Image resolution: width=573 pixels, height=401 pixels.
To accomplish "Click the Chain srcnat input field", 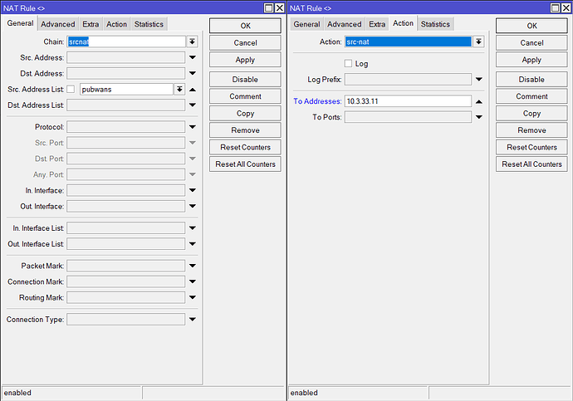I will 126,42.
